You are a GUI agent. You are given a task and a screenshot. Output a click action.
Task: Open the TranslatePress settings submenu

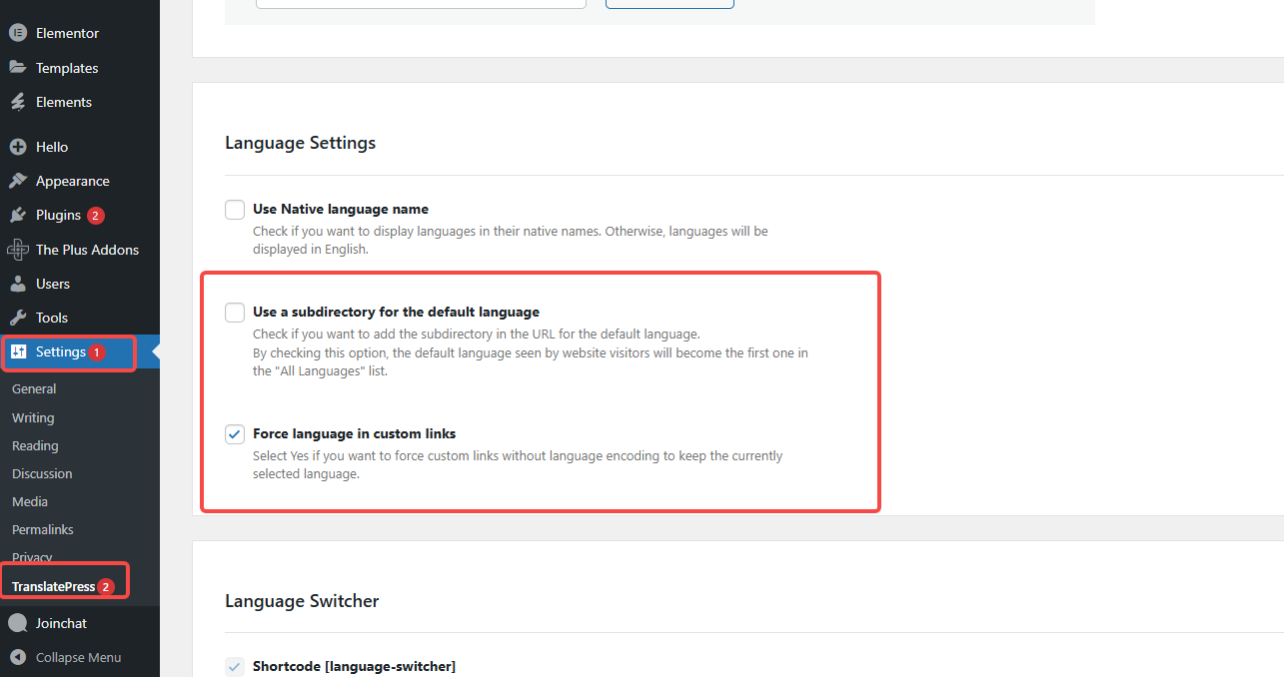coord(54,586)
